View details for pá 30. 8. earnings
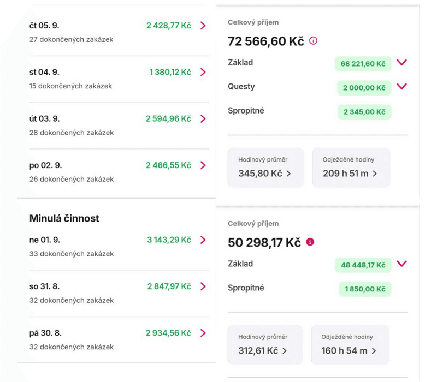 202,333
